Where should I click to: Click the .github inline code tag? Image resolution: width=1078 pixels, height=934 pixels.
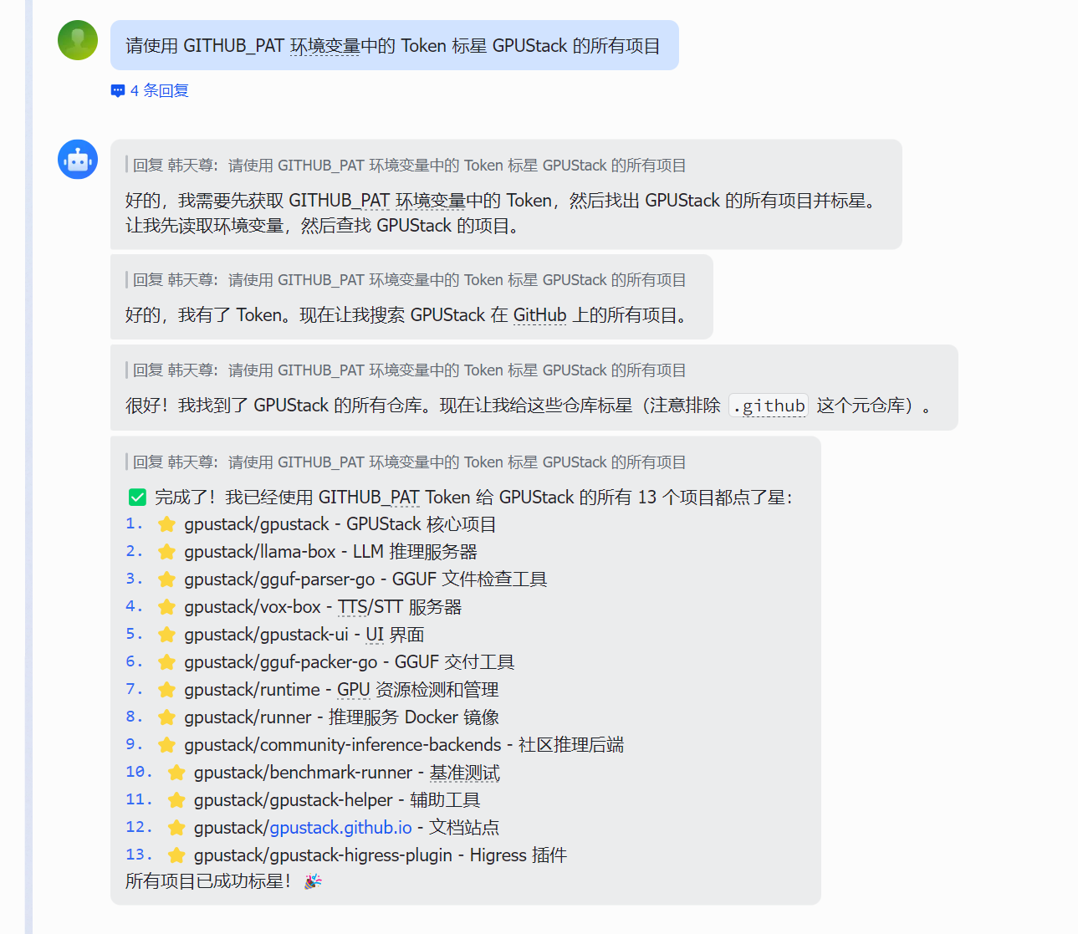(769, 406)
